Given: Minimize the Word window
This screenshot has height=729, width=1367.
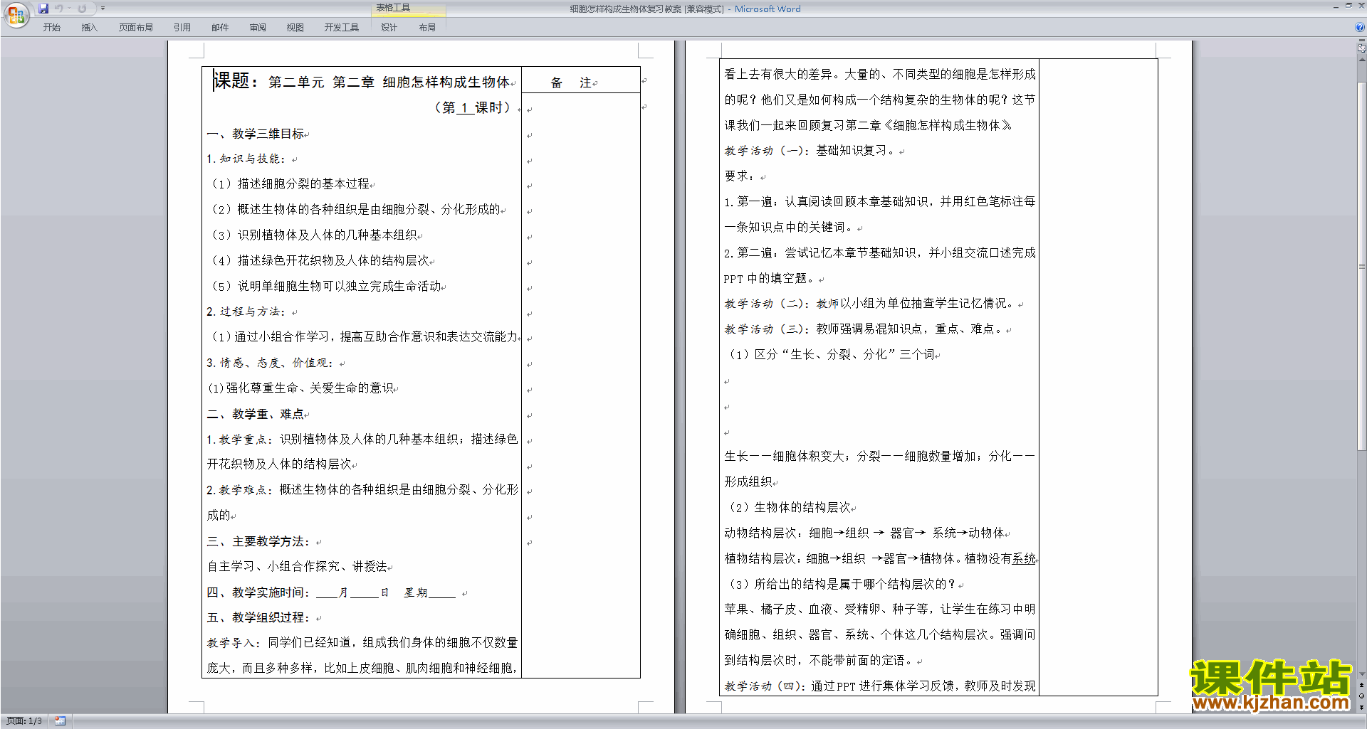Looking at the screenshot, I should point(1336,6).
